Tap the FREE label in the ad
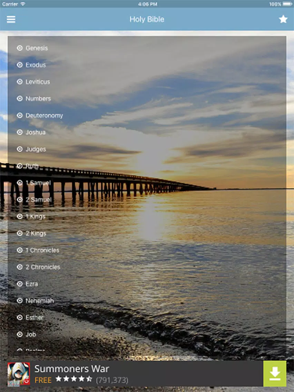294x392 pixels. coord(43,380)
